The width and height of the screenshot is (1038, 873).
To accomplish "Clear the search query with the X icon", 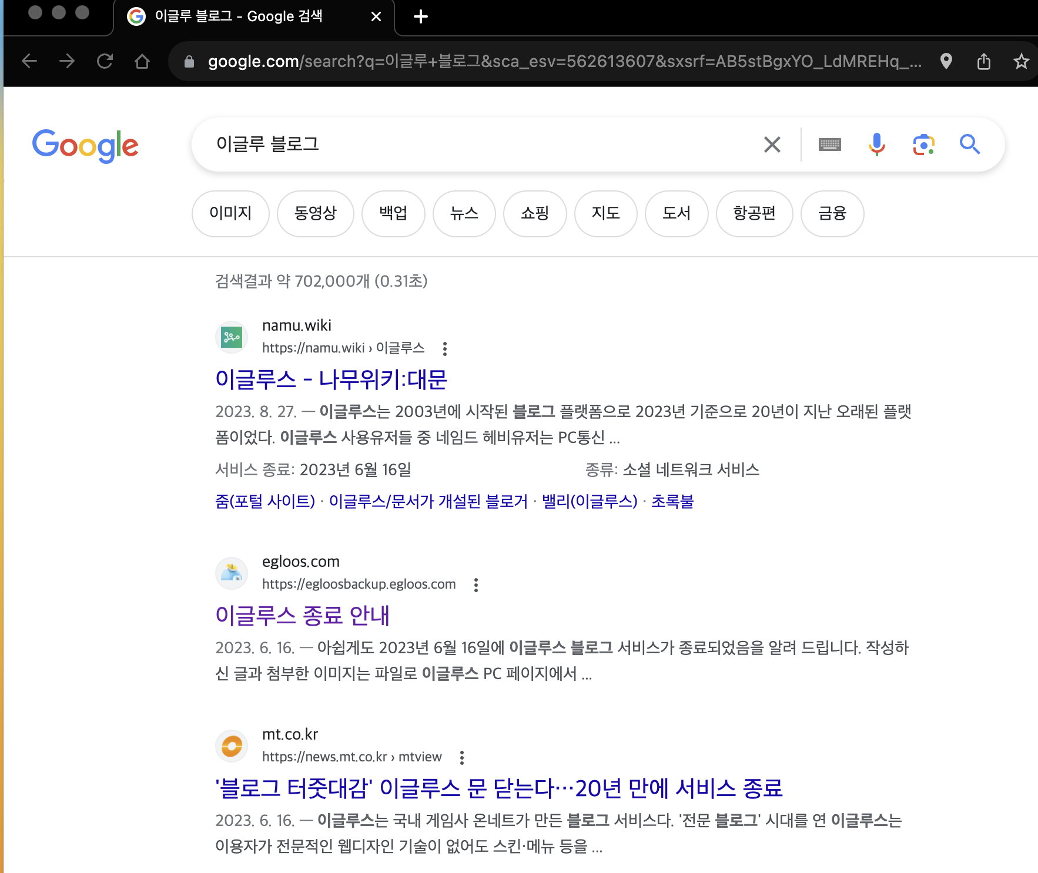I will point(772,145).
